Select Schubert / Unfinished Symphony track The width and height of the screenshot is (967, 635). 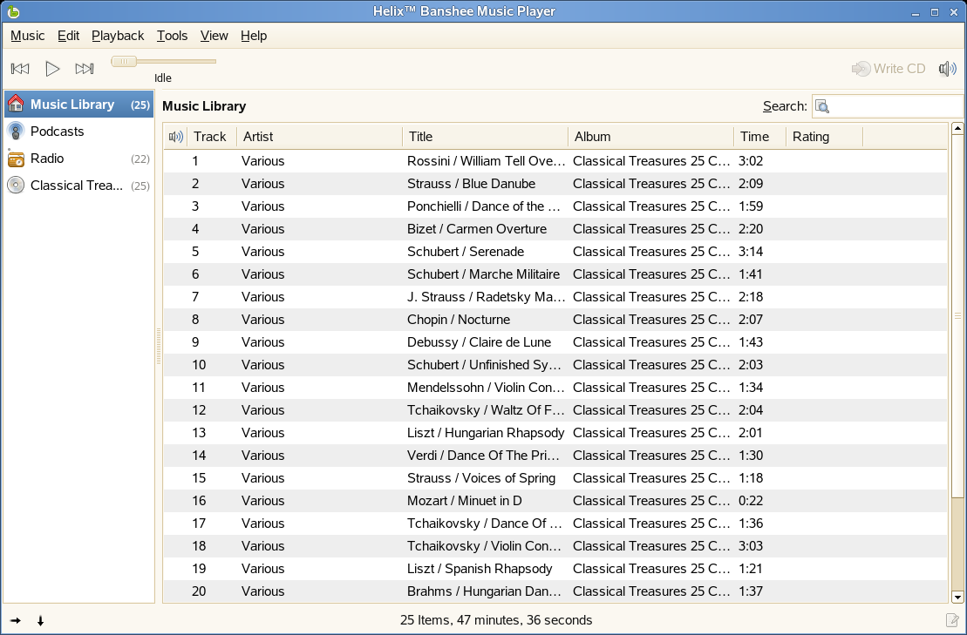(x=555, y=365)
